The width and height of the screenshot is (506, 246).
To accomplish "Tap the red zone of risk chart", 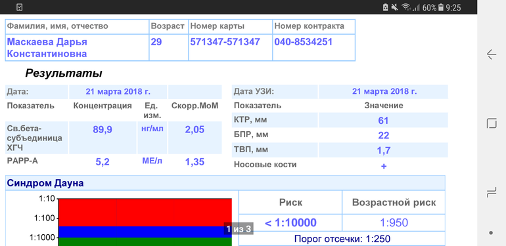I will click(145, 212).
